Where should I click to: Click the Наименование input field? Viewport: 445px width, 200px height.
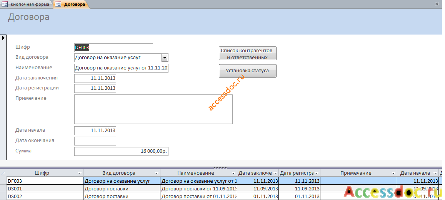tap(121, 68)
